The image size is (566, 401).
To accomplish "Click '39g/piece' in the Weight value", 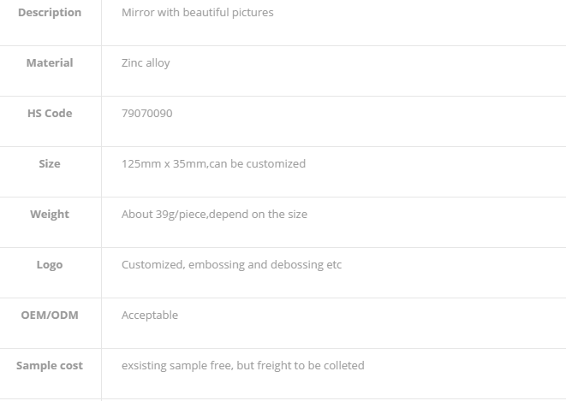I will [181, 215].
